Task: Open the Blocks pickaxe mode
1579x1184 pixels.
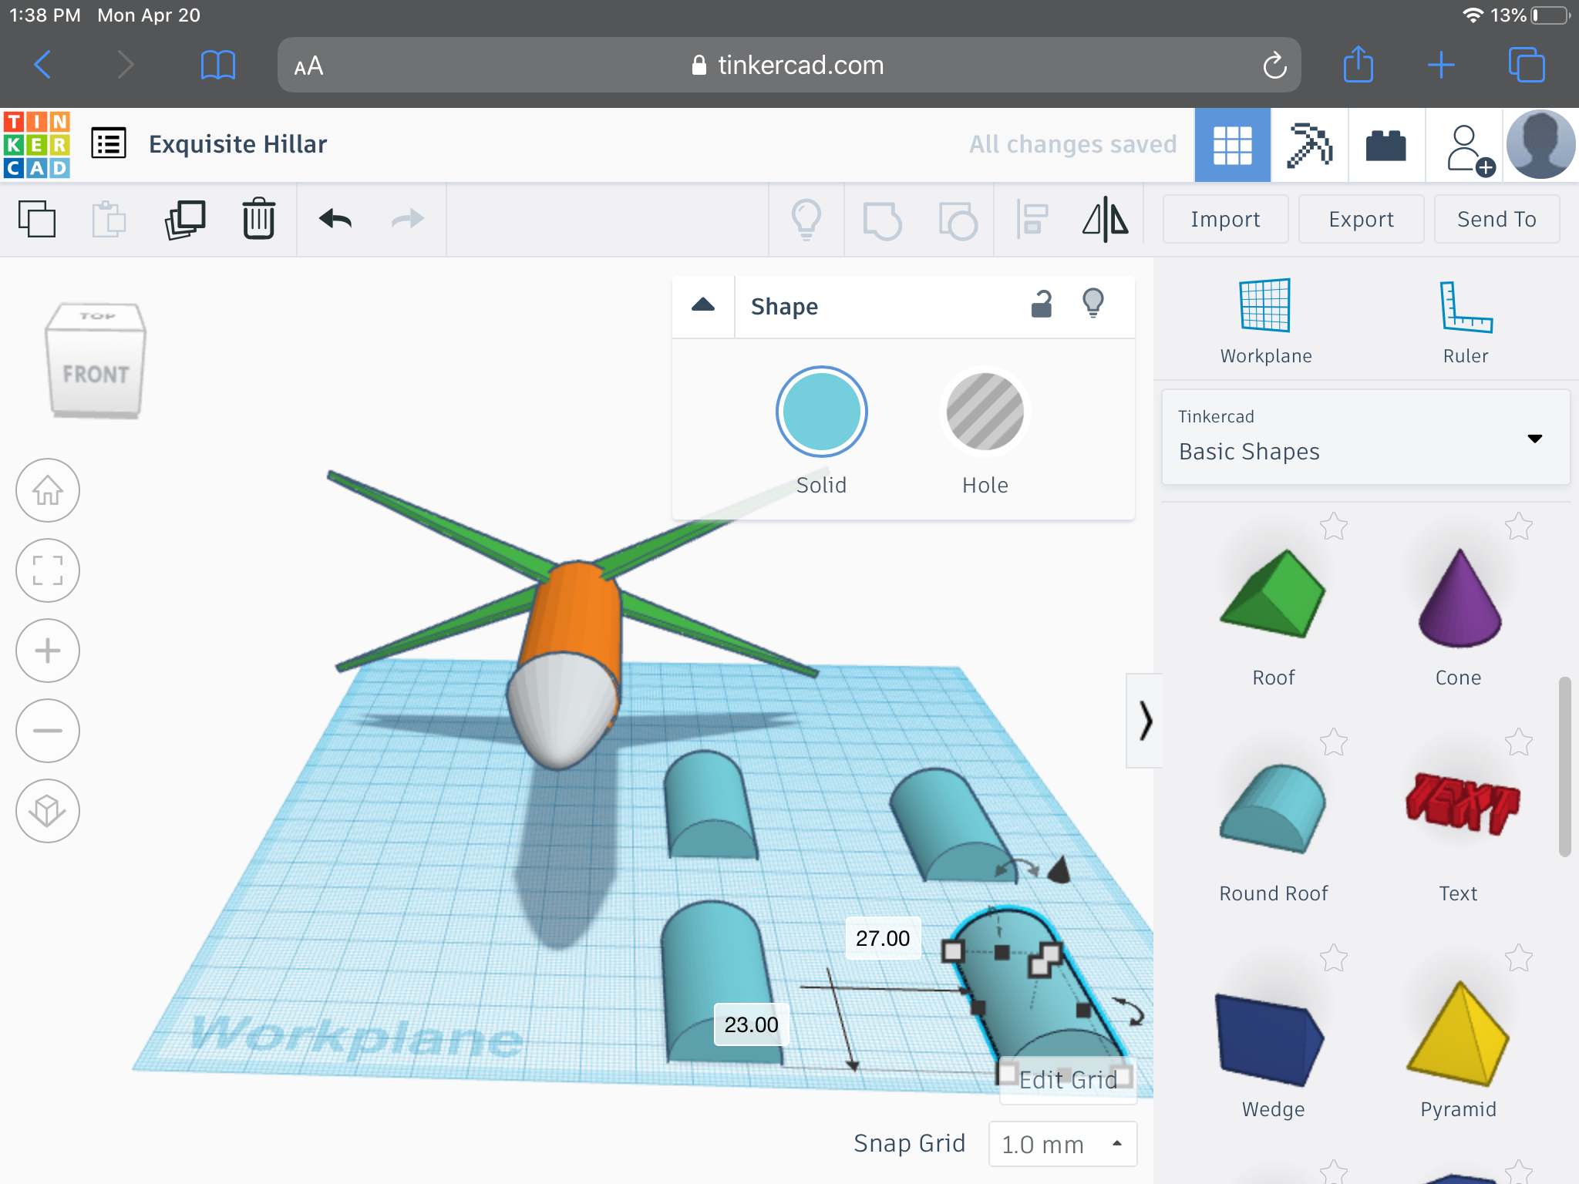Action: point(1309,145)
